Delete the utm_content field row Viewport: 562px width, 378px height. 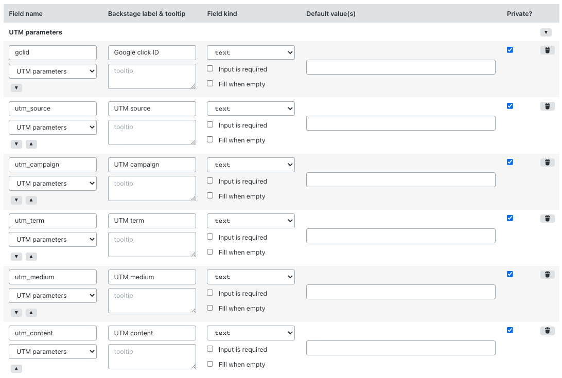547,330
